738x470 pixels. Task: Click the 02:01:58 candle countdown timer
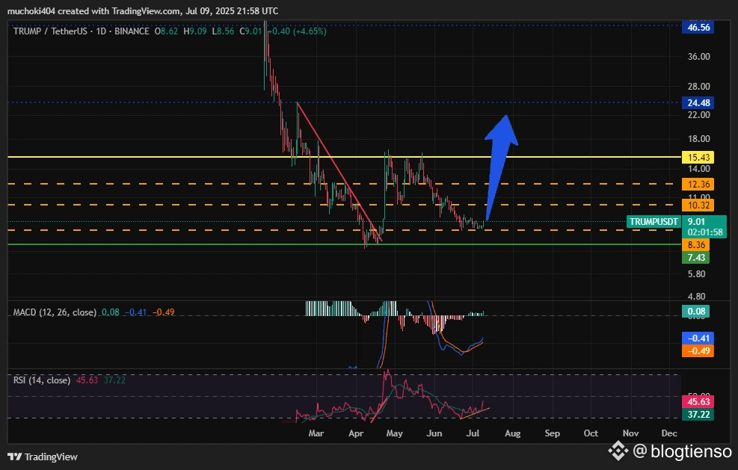704,232
